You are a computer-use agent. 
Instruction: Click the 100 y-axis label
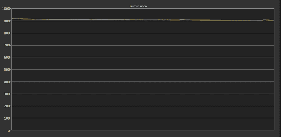point(7,118)
